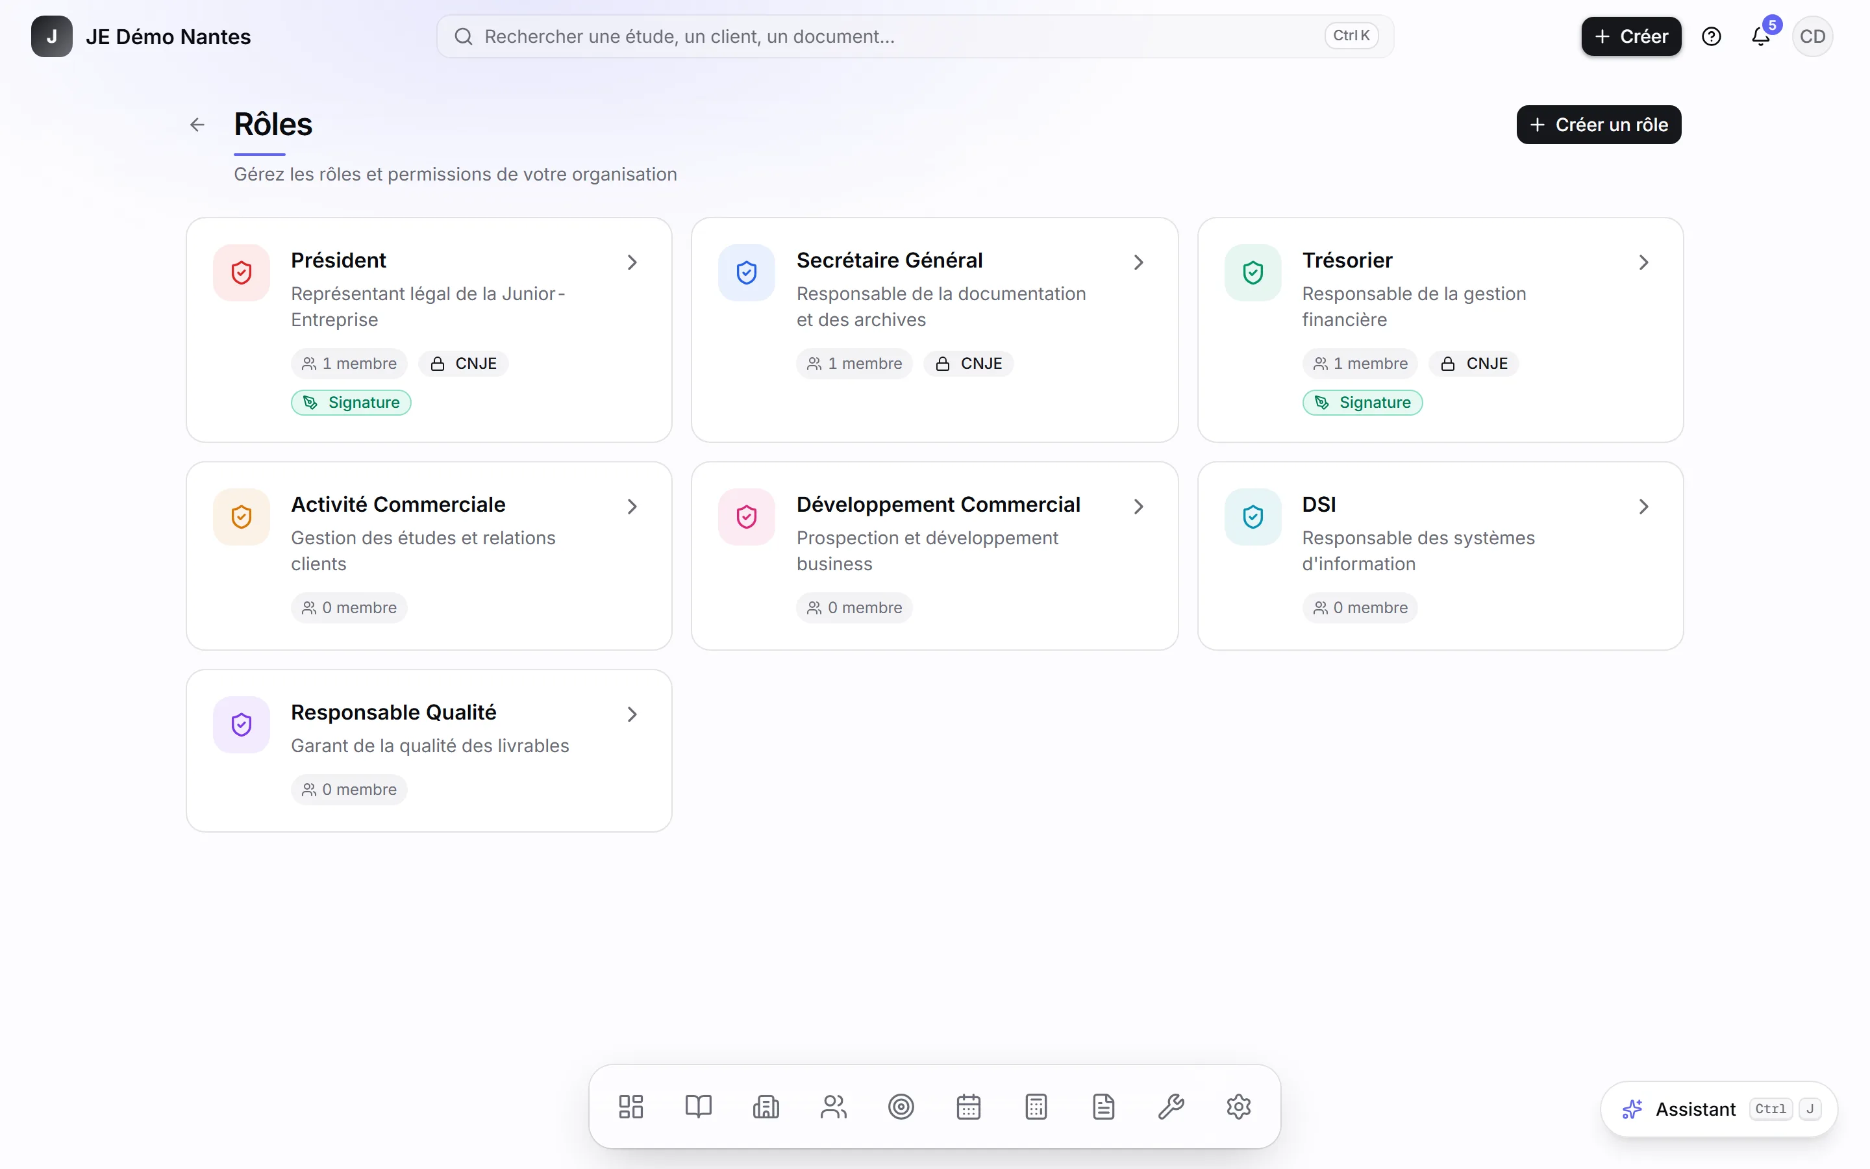1870x1169 pixels.
Task: Click the help question mark icon
Action: click(x=1711, y=36)
